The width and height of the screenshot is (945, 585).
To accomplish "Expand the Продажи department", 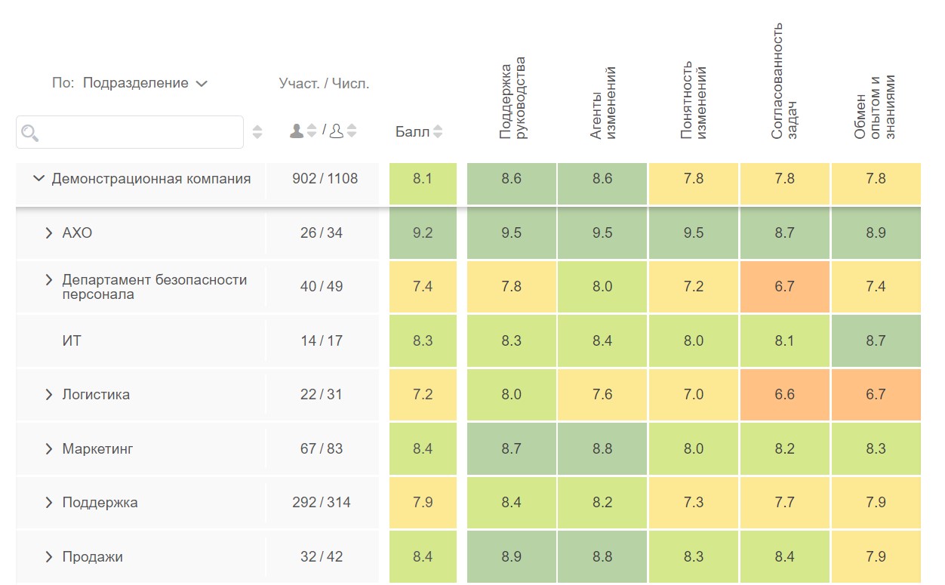I will (50, 557).
